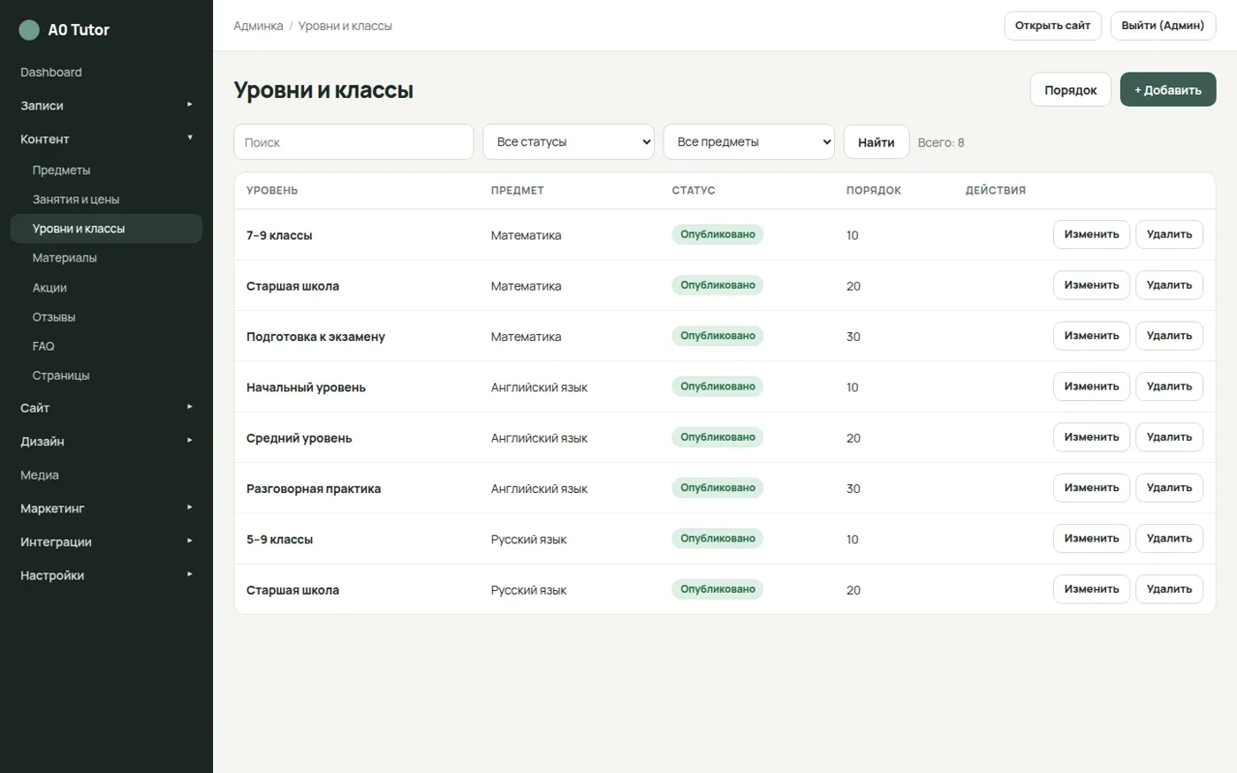Collapse the Контент sidebar section

point(106,139)
